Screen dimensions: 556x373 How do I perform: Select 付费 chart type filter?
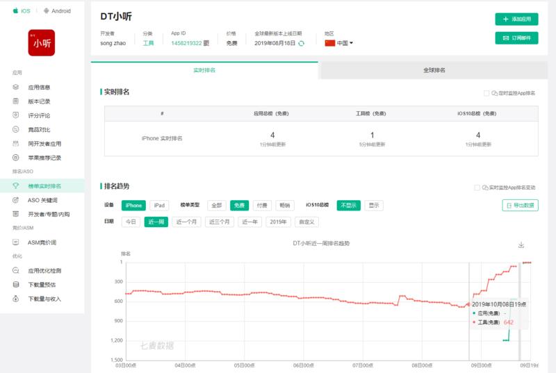coord(262,206)
